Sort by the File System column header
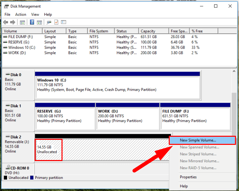Screen dimensions: 239x191 point(101,31)
